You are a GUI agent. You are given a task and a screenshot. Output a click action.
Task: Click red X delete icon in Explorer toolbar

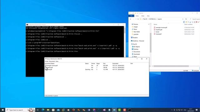[197, 22]
